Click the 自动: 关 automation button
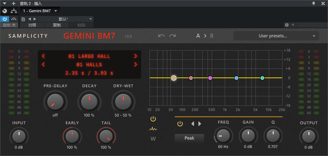Image resolution: width=328 pixels, height=156 pixels. click(x=9, y=25)
